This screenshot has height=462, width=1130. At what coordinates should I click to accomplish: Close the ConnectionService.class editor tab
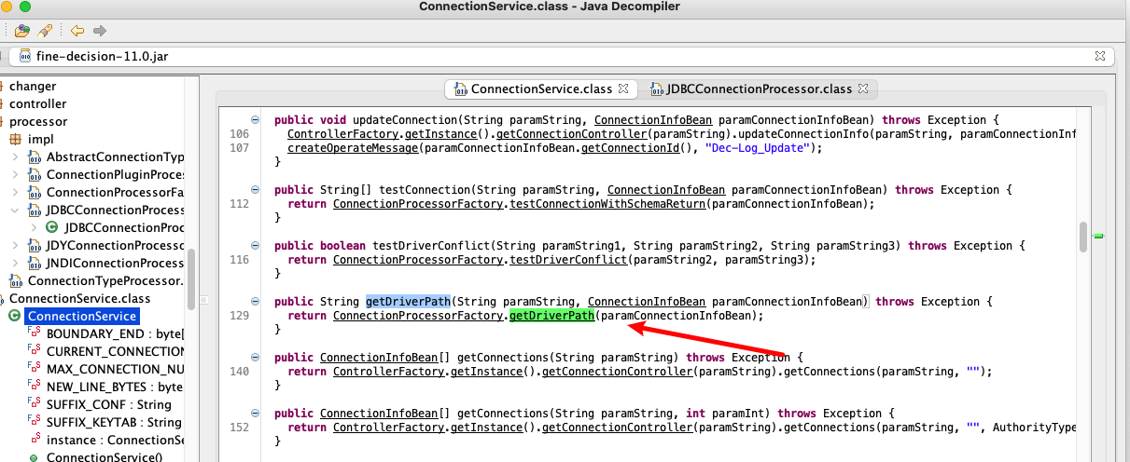624,89
